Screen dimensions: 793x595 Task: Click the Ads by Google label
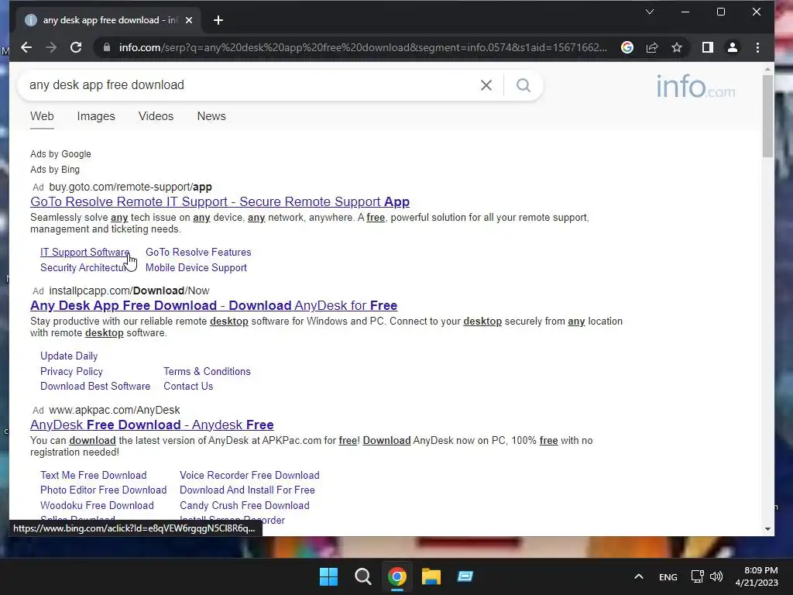(60, 154)
